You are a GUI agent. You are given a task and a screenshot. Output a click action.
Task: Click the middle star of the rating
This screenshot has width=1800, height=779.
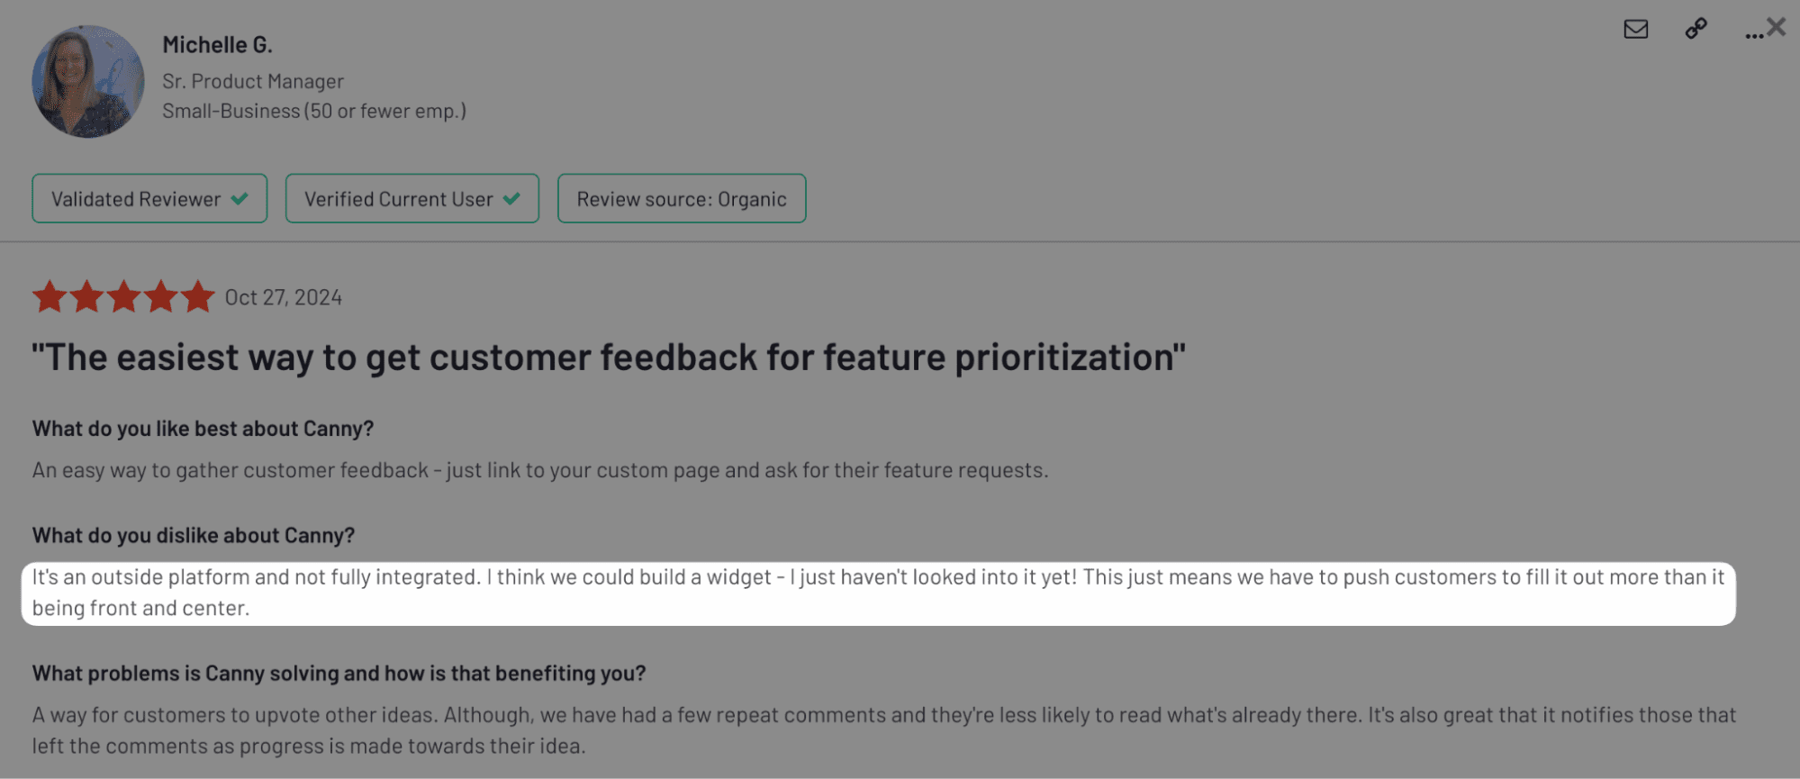coord(123,295)
